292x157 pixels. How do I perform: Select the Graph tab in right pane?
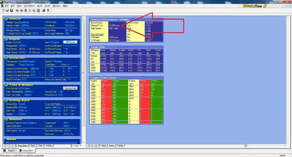coord(104,146)
